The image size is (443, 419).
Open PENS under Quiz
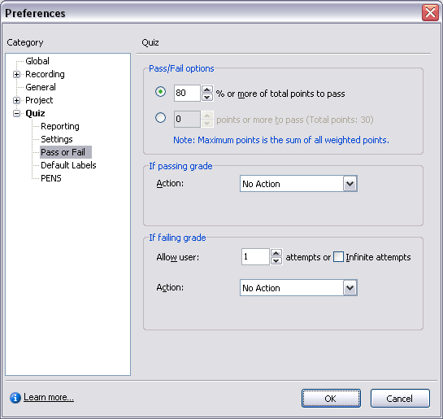click(x=51, y=178)
